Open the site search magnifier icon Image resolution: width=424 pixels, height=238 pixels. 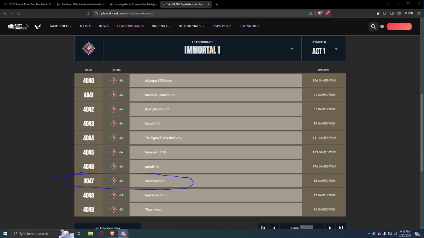click(x=373, y=26)
